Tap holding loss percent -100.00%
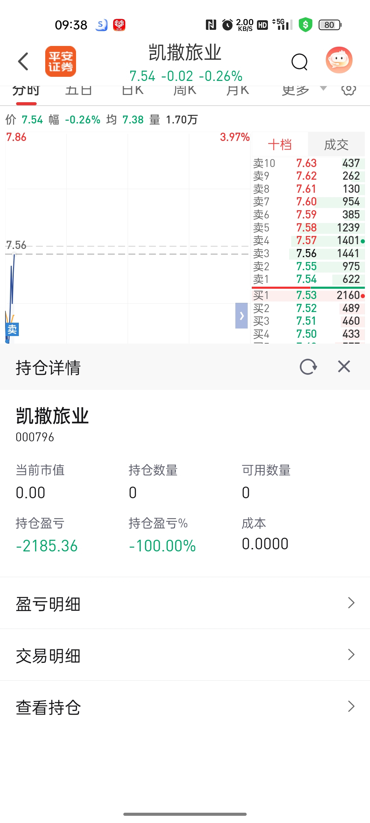The width and height of the screenshot is (370, 823). [162, 546]
